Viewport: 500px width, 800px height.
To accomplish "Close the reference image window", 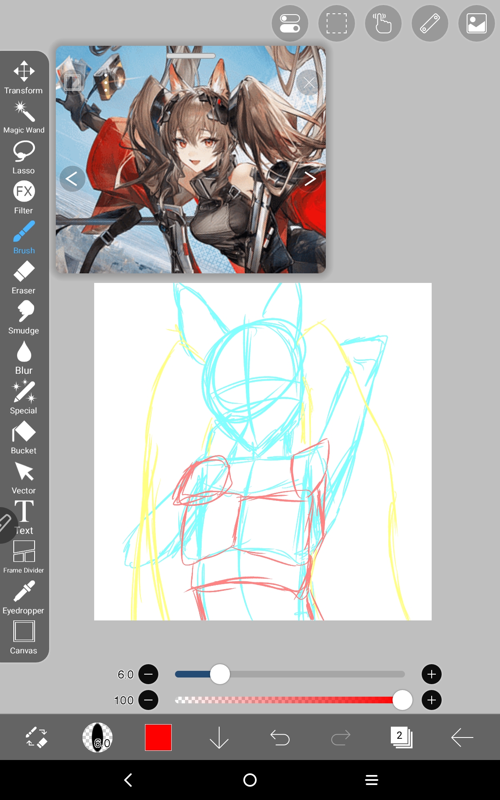I will point(309,82).
